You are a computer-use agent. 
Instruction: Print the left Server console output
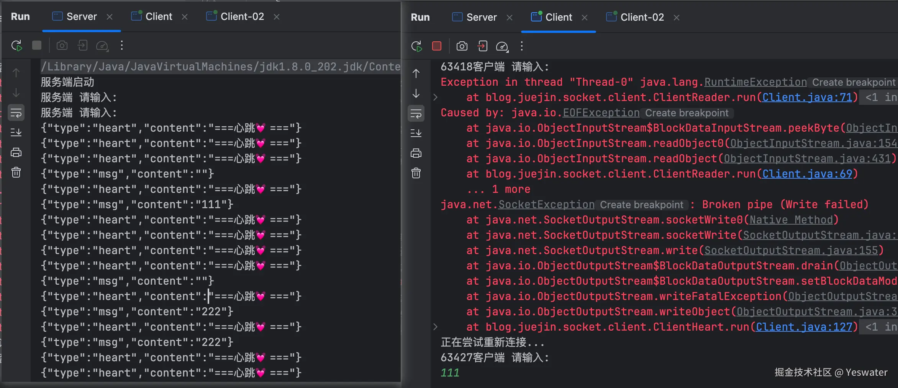[x=16, y=152]
